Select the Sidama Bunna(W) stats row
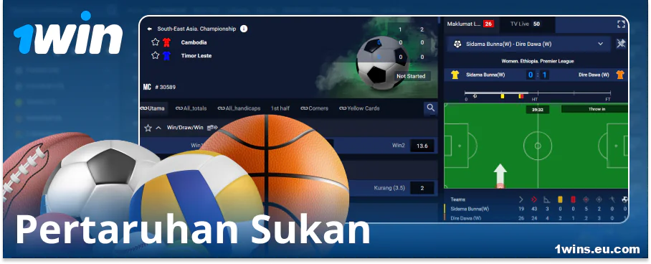The image size is (651, 264). tap(536, 209)
